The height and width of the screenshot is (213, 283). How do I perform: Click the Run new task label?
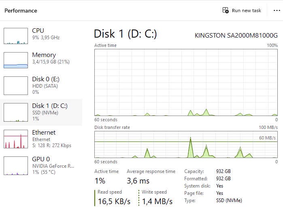[247, 11]
